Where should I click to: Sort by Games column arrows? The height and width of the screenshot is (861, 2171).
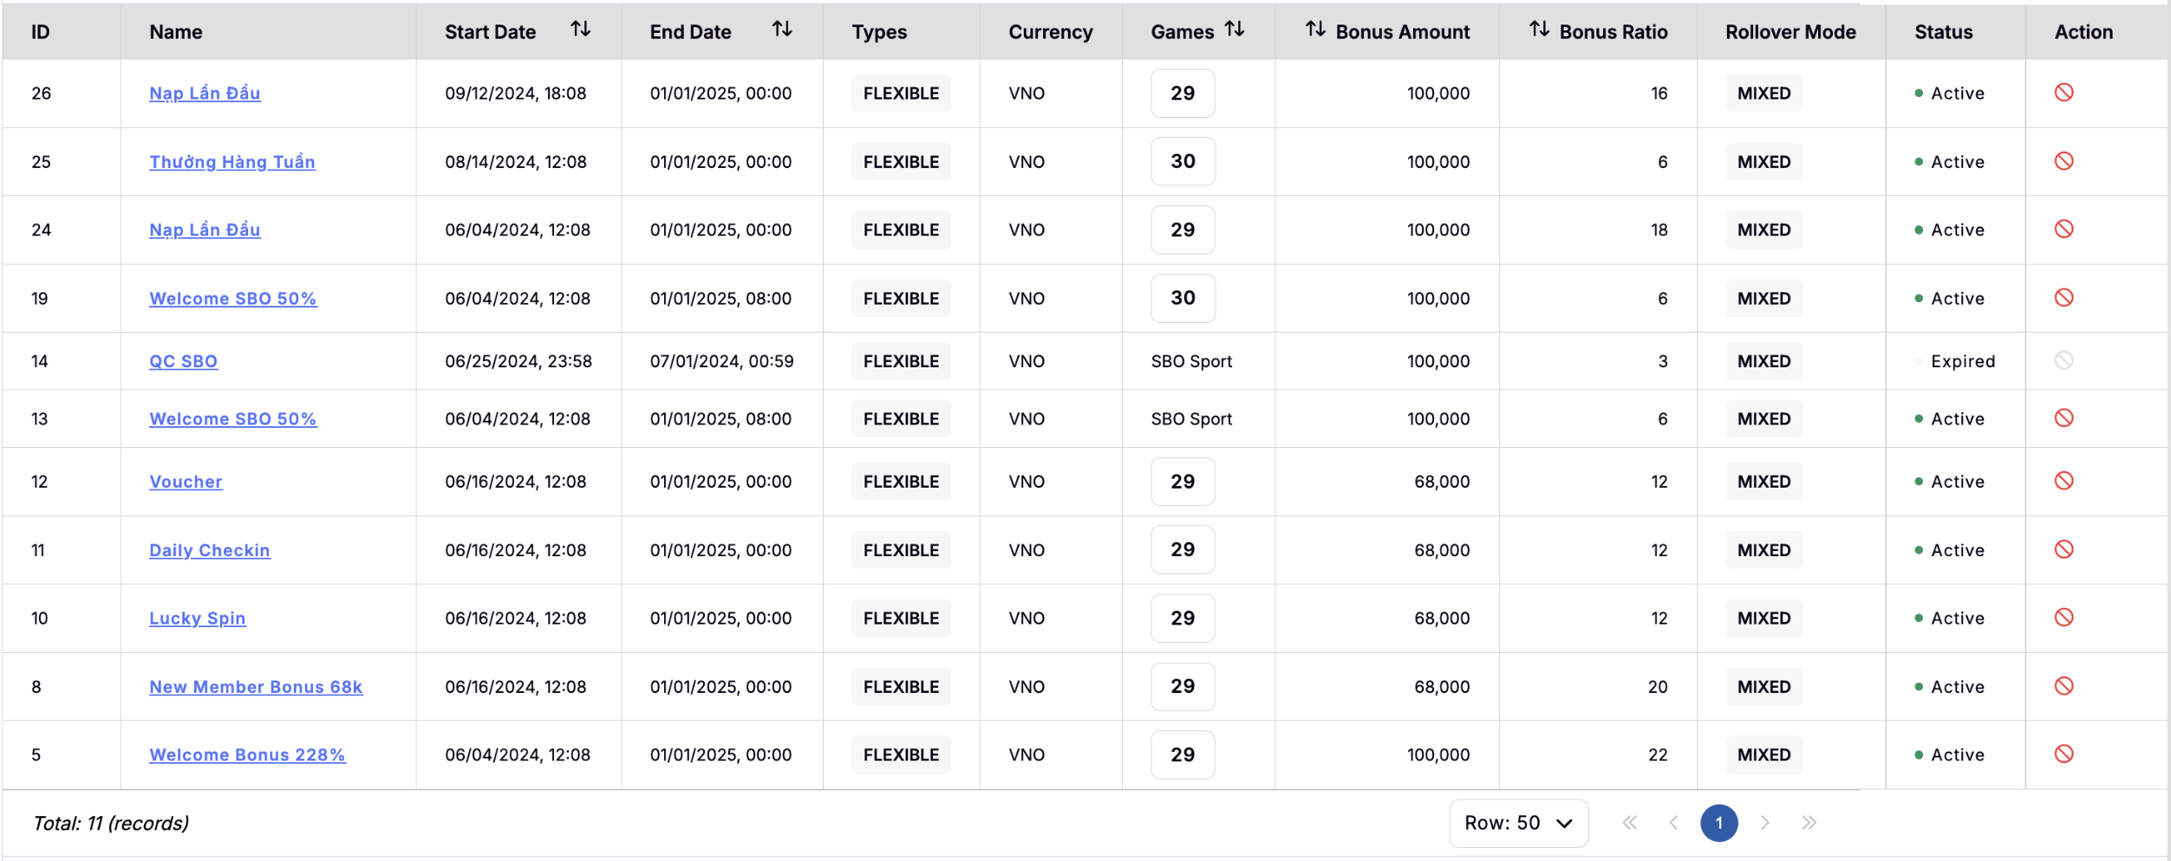[1235, 30]
